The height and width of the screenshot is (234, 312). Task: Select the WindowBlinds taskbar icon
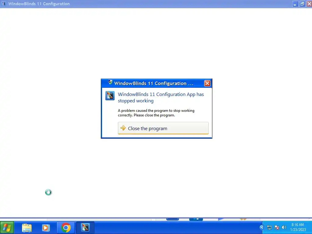point(85,228)
